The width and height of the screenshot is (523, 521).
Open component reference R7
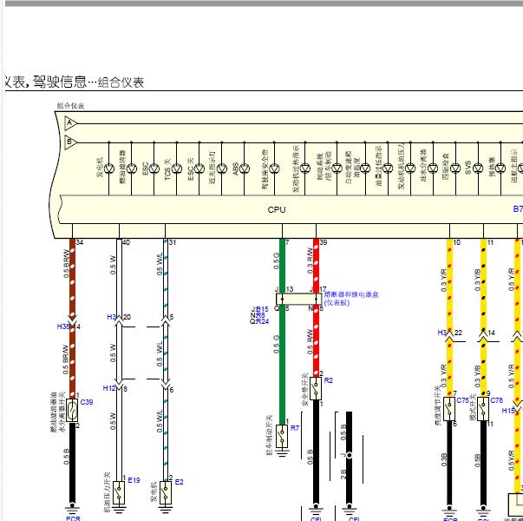pos(295,428)
